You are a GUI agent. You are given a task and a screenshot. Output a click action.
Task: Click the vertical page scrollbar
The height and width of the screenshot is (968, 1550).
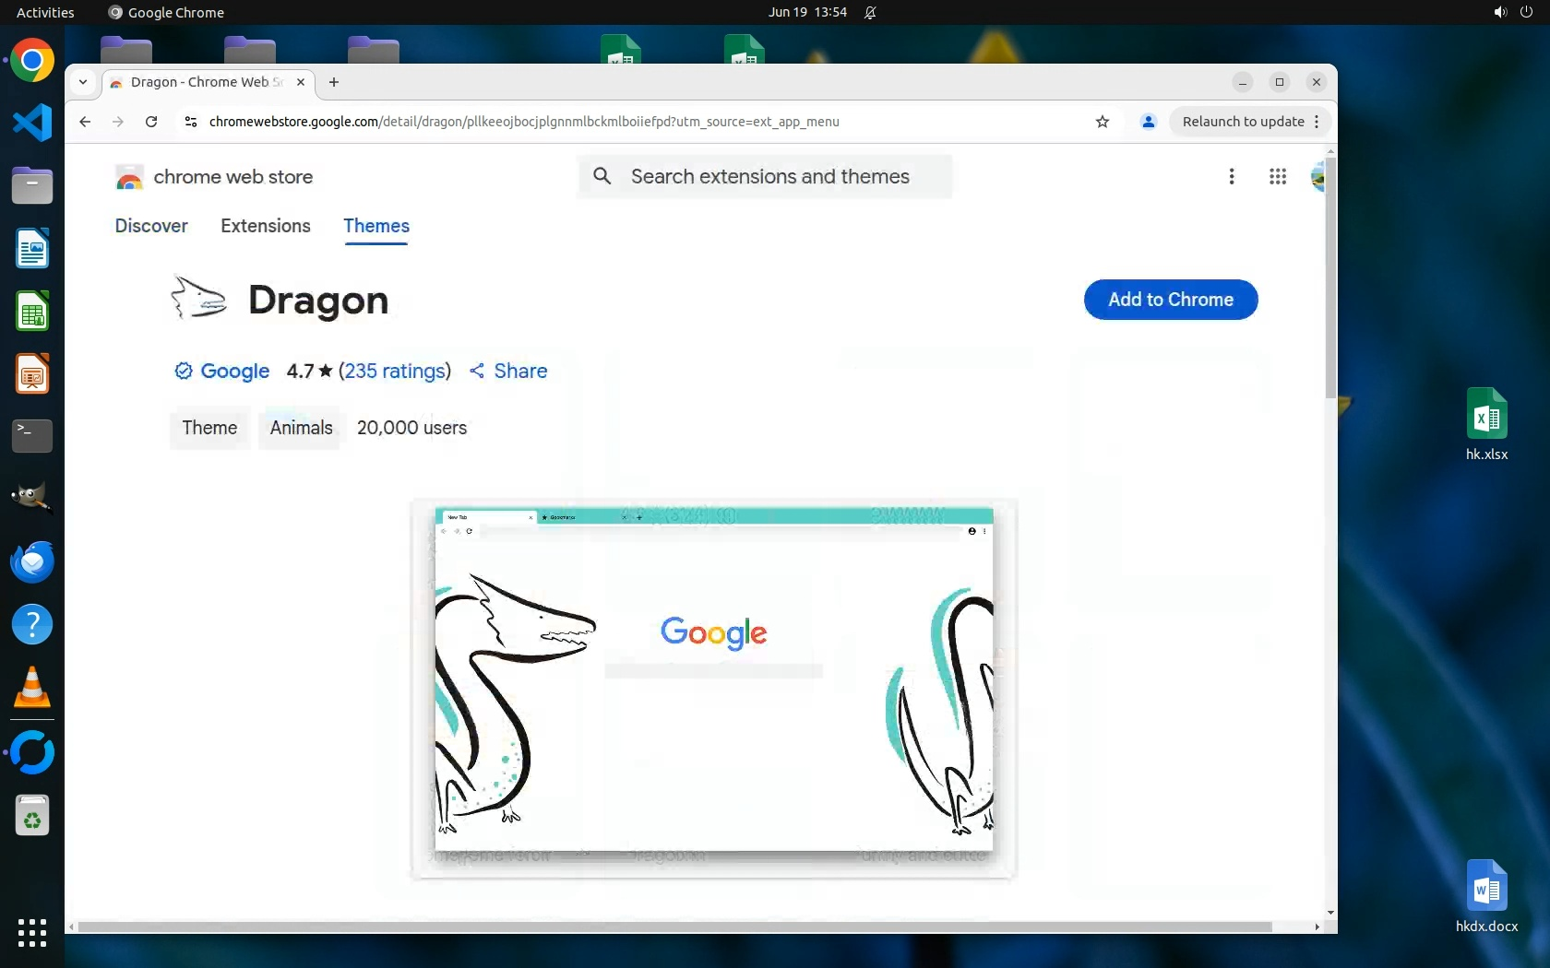click(x=1329, y=277)
